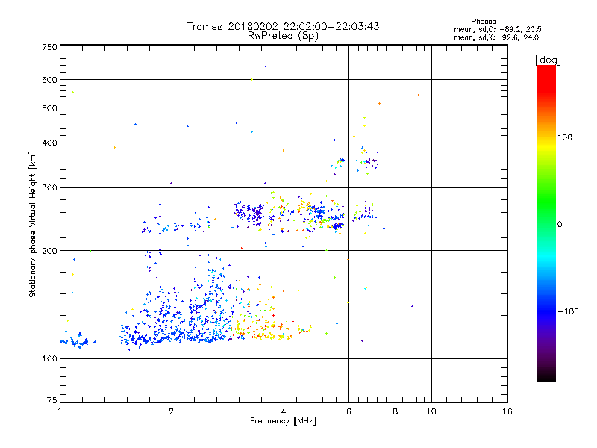Click the y-axis label '75'
Screen dimensions: 597x448
52,400
